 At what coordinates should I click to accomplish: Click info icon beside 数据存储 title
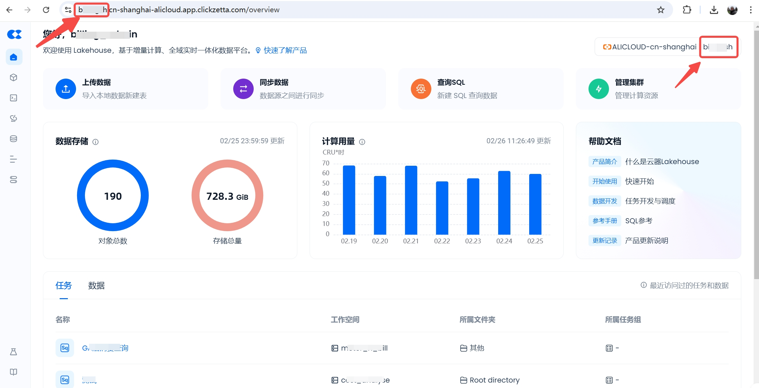point(95,142)
